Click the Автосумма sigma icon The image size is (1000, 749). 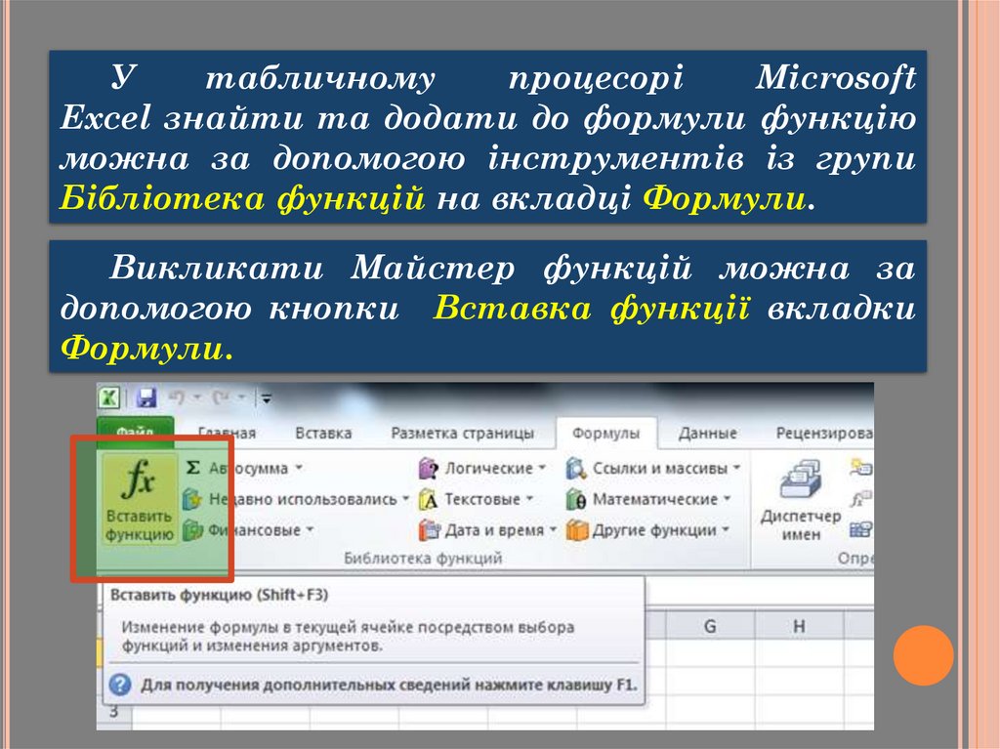(192, 468)
